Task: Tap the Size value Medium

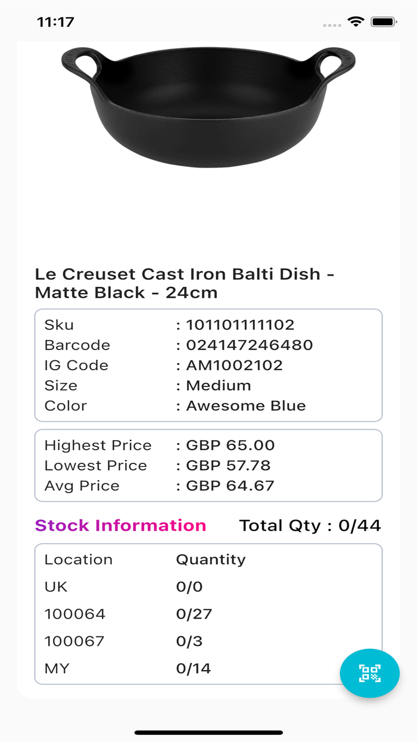Action: 218,386
